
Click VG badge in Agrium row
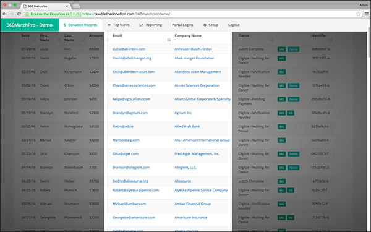point(291,113)
